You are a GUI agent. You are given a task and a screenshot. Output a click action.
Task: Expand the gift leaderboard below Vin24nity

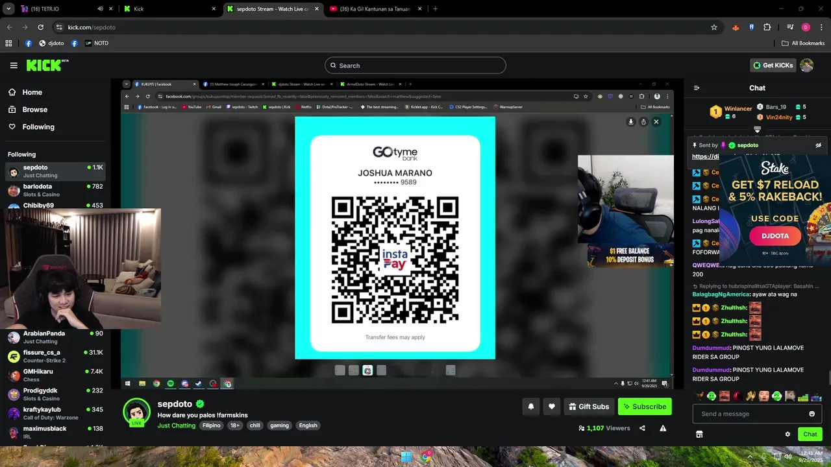pos(757,130)
